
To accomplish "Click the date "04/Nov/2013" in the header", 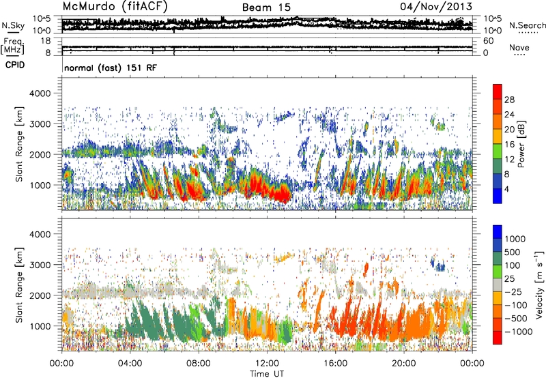I will (x=436, y=7).
